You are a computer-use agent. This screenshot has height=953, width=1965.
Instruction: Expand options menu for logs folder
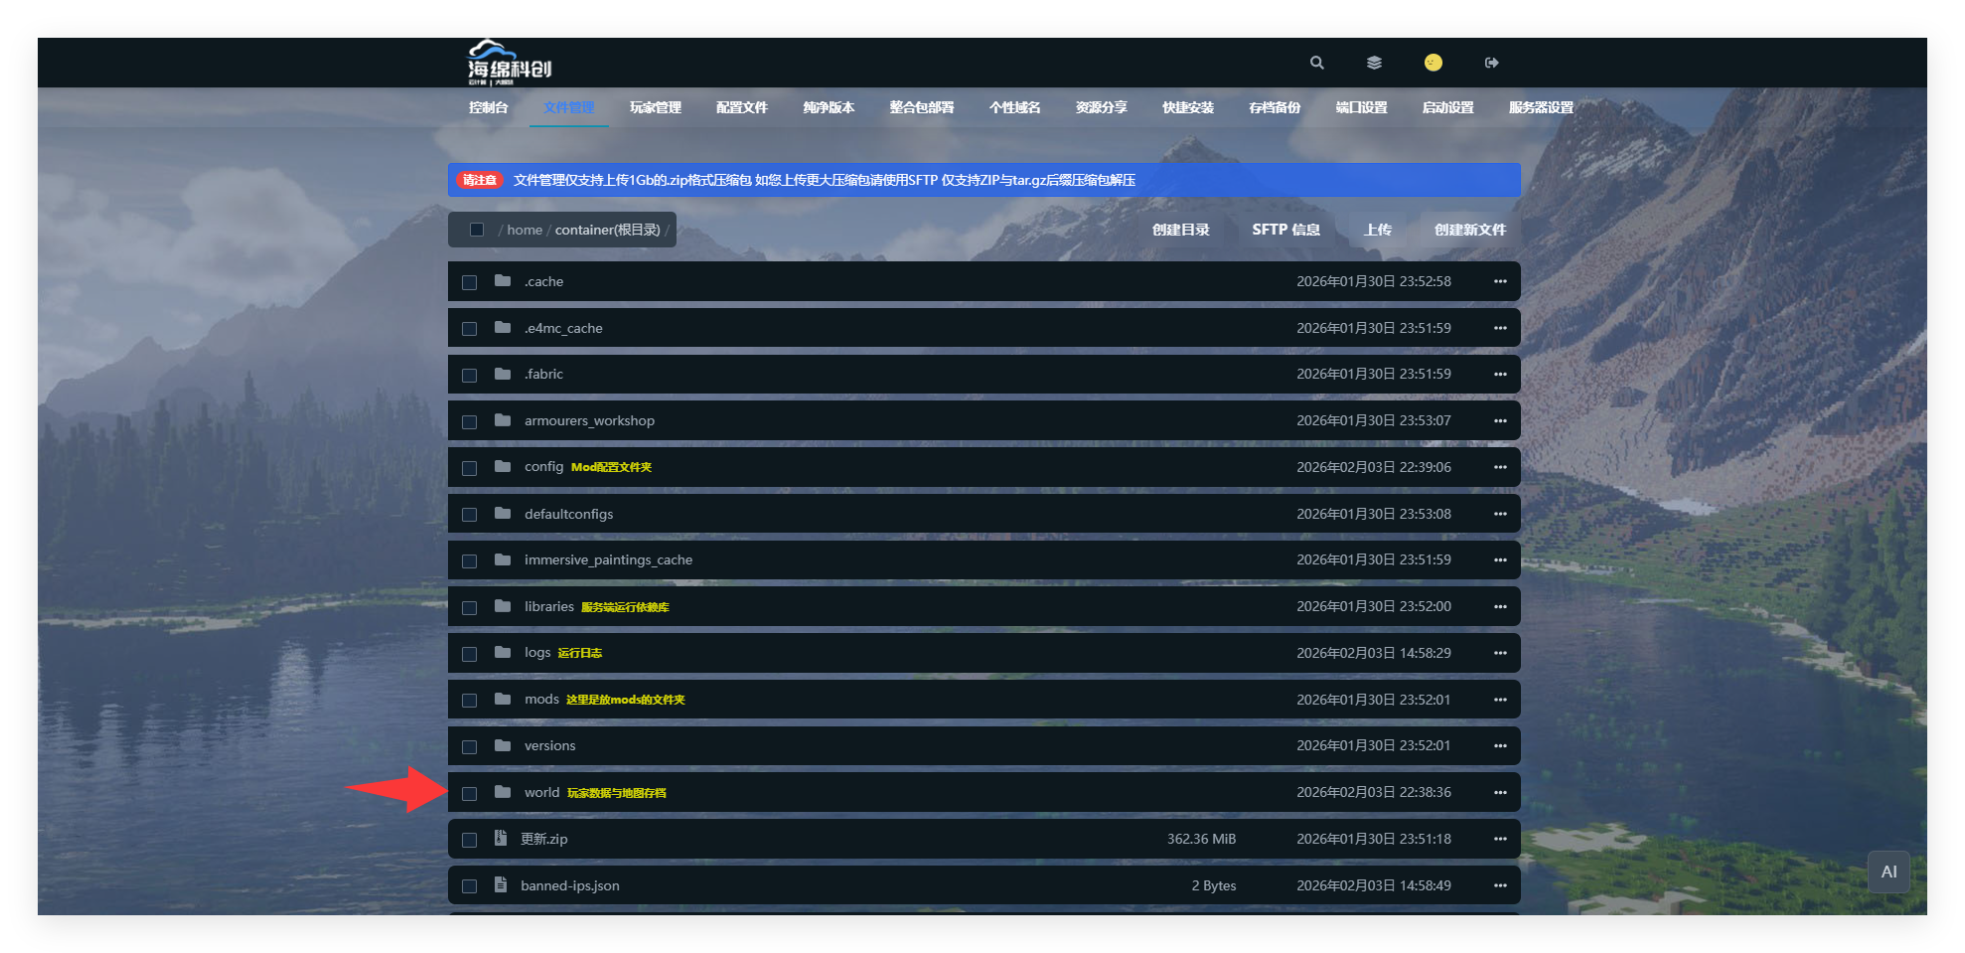(x=1500, y=653)
